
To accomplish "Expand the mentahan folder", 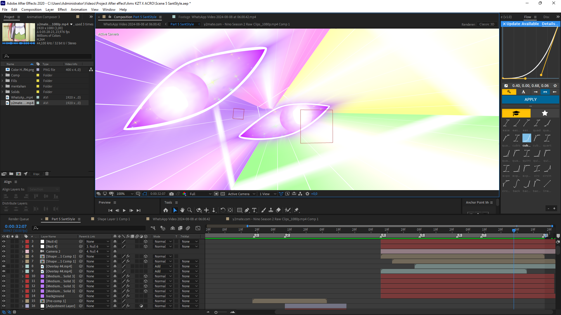I will click(2, 86).
